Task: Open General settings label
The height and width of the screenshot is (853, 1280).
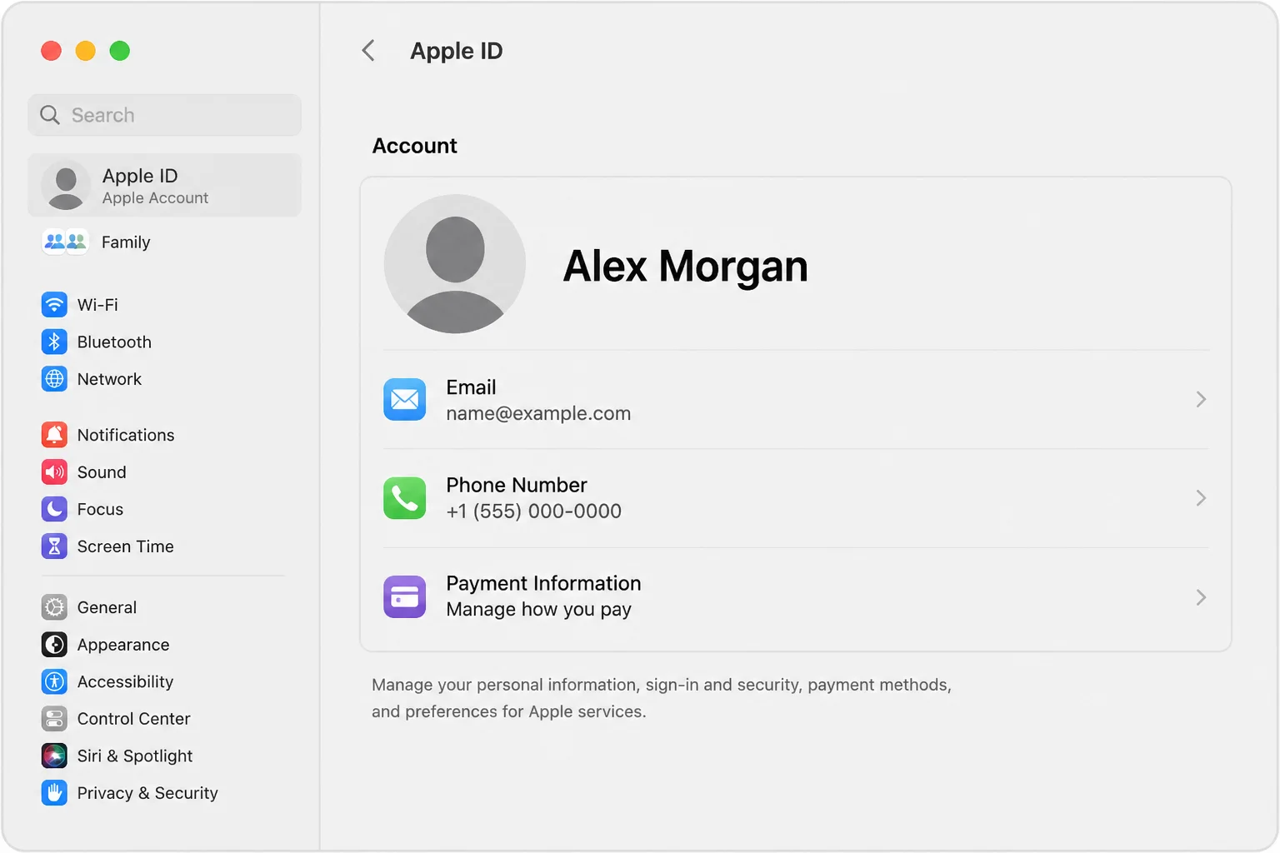Action: click(107, 607)
